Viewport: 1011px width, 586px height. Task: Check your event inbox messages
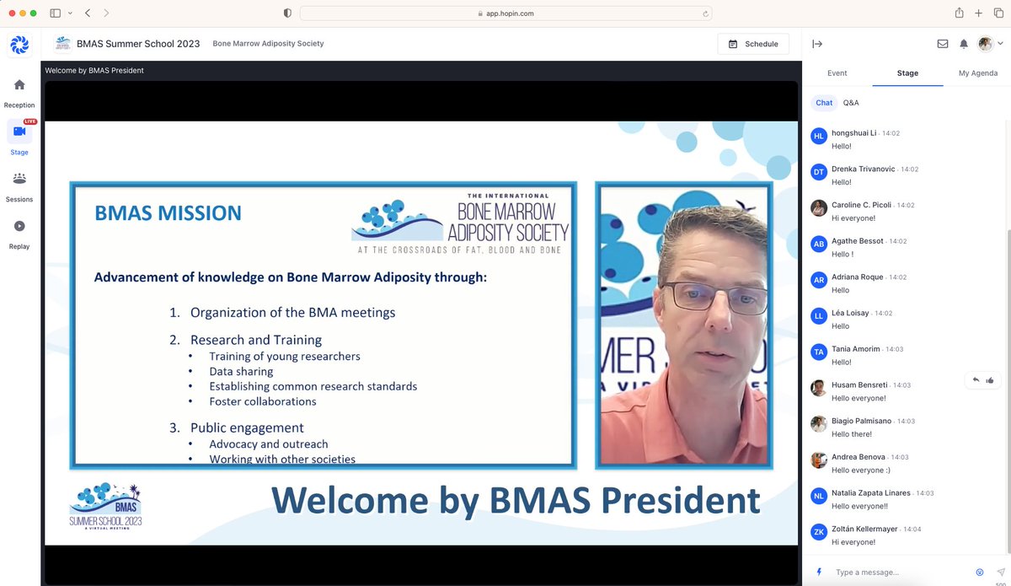coord(944,43)
